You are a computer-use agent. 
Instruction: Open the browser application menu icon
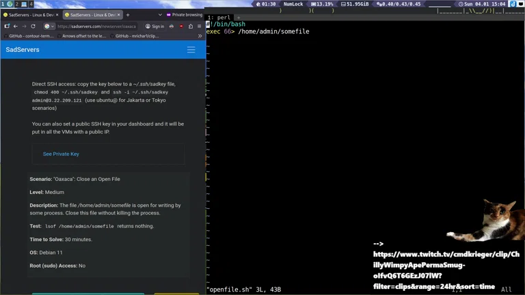(x=200, y=26)
